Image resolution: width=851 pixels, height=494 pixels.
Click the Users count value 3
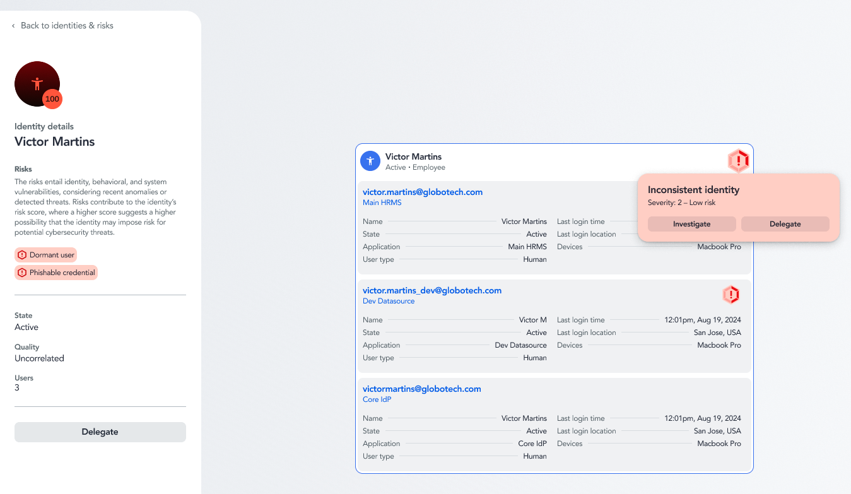17,388
